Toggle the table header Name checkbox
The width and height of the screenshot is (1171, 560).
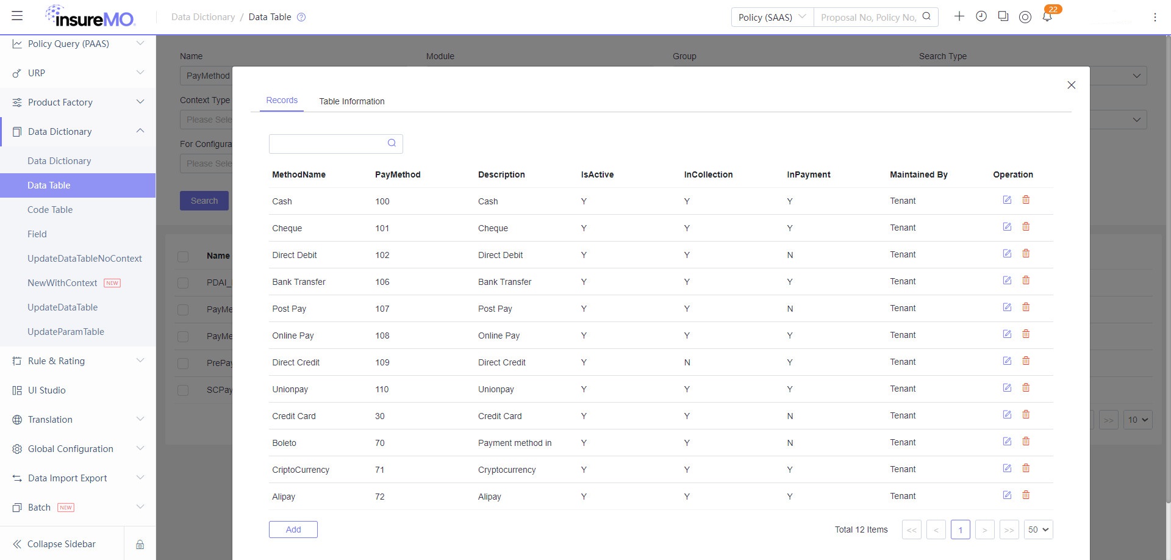click(183, 256)
